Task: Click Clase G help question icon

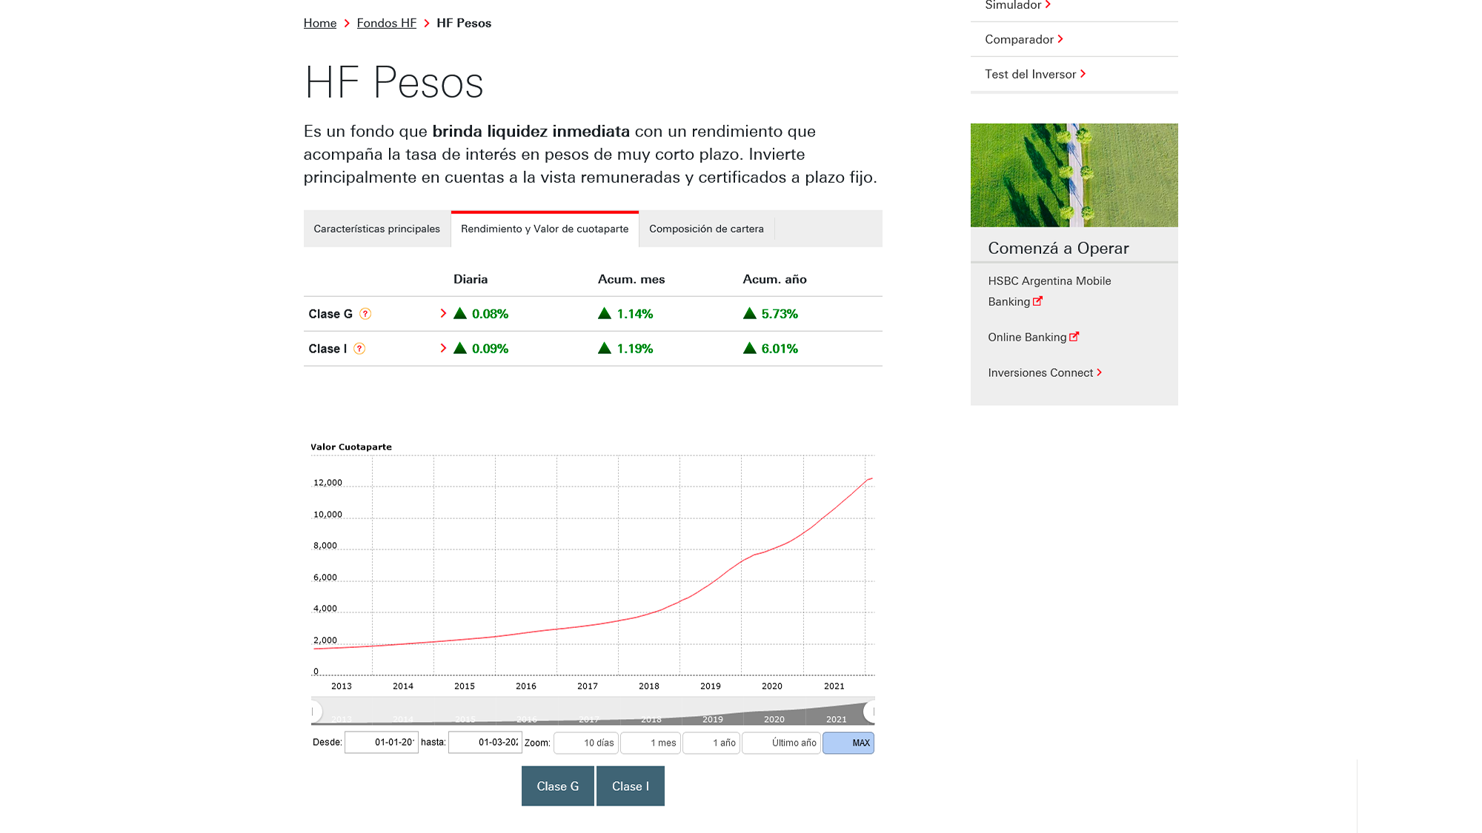Action: (365, 314)
